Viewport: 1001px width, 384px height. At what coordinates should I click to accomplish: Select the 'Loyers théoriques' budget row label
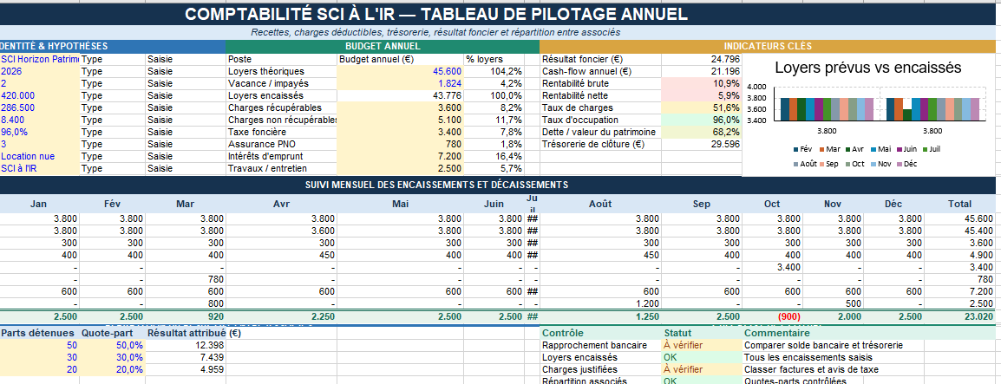tap(282, 71)
